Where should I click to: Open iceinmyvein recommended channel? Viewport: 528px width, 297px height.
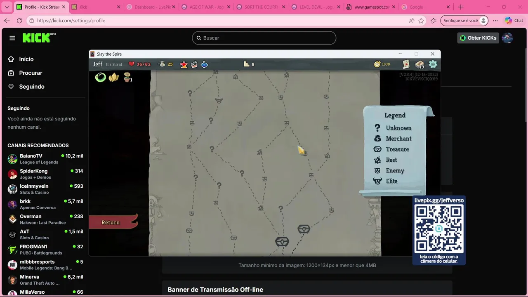tap(45, 189)
